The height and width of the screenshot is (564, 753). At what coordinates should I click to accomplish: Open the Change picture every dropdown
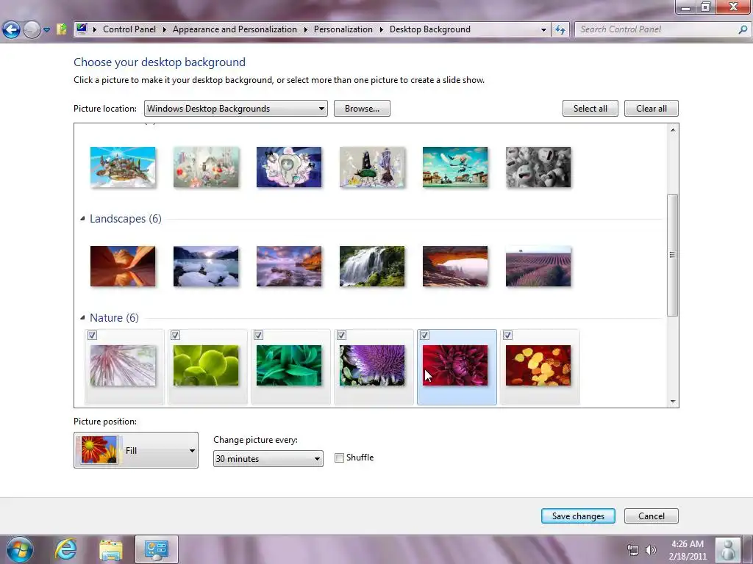pos(268,458)
